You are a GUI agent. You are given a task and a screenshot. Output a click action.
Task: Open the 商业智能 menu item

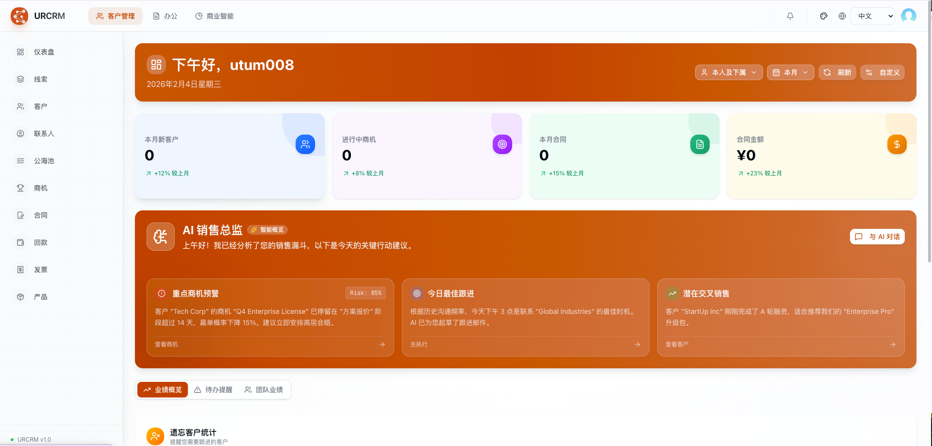click(x=215, y=16)
